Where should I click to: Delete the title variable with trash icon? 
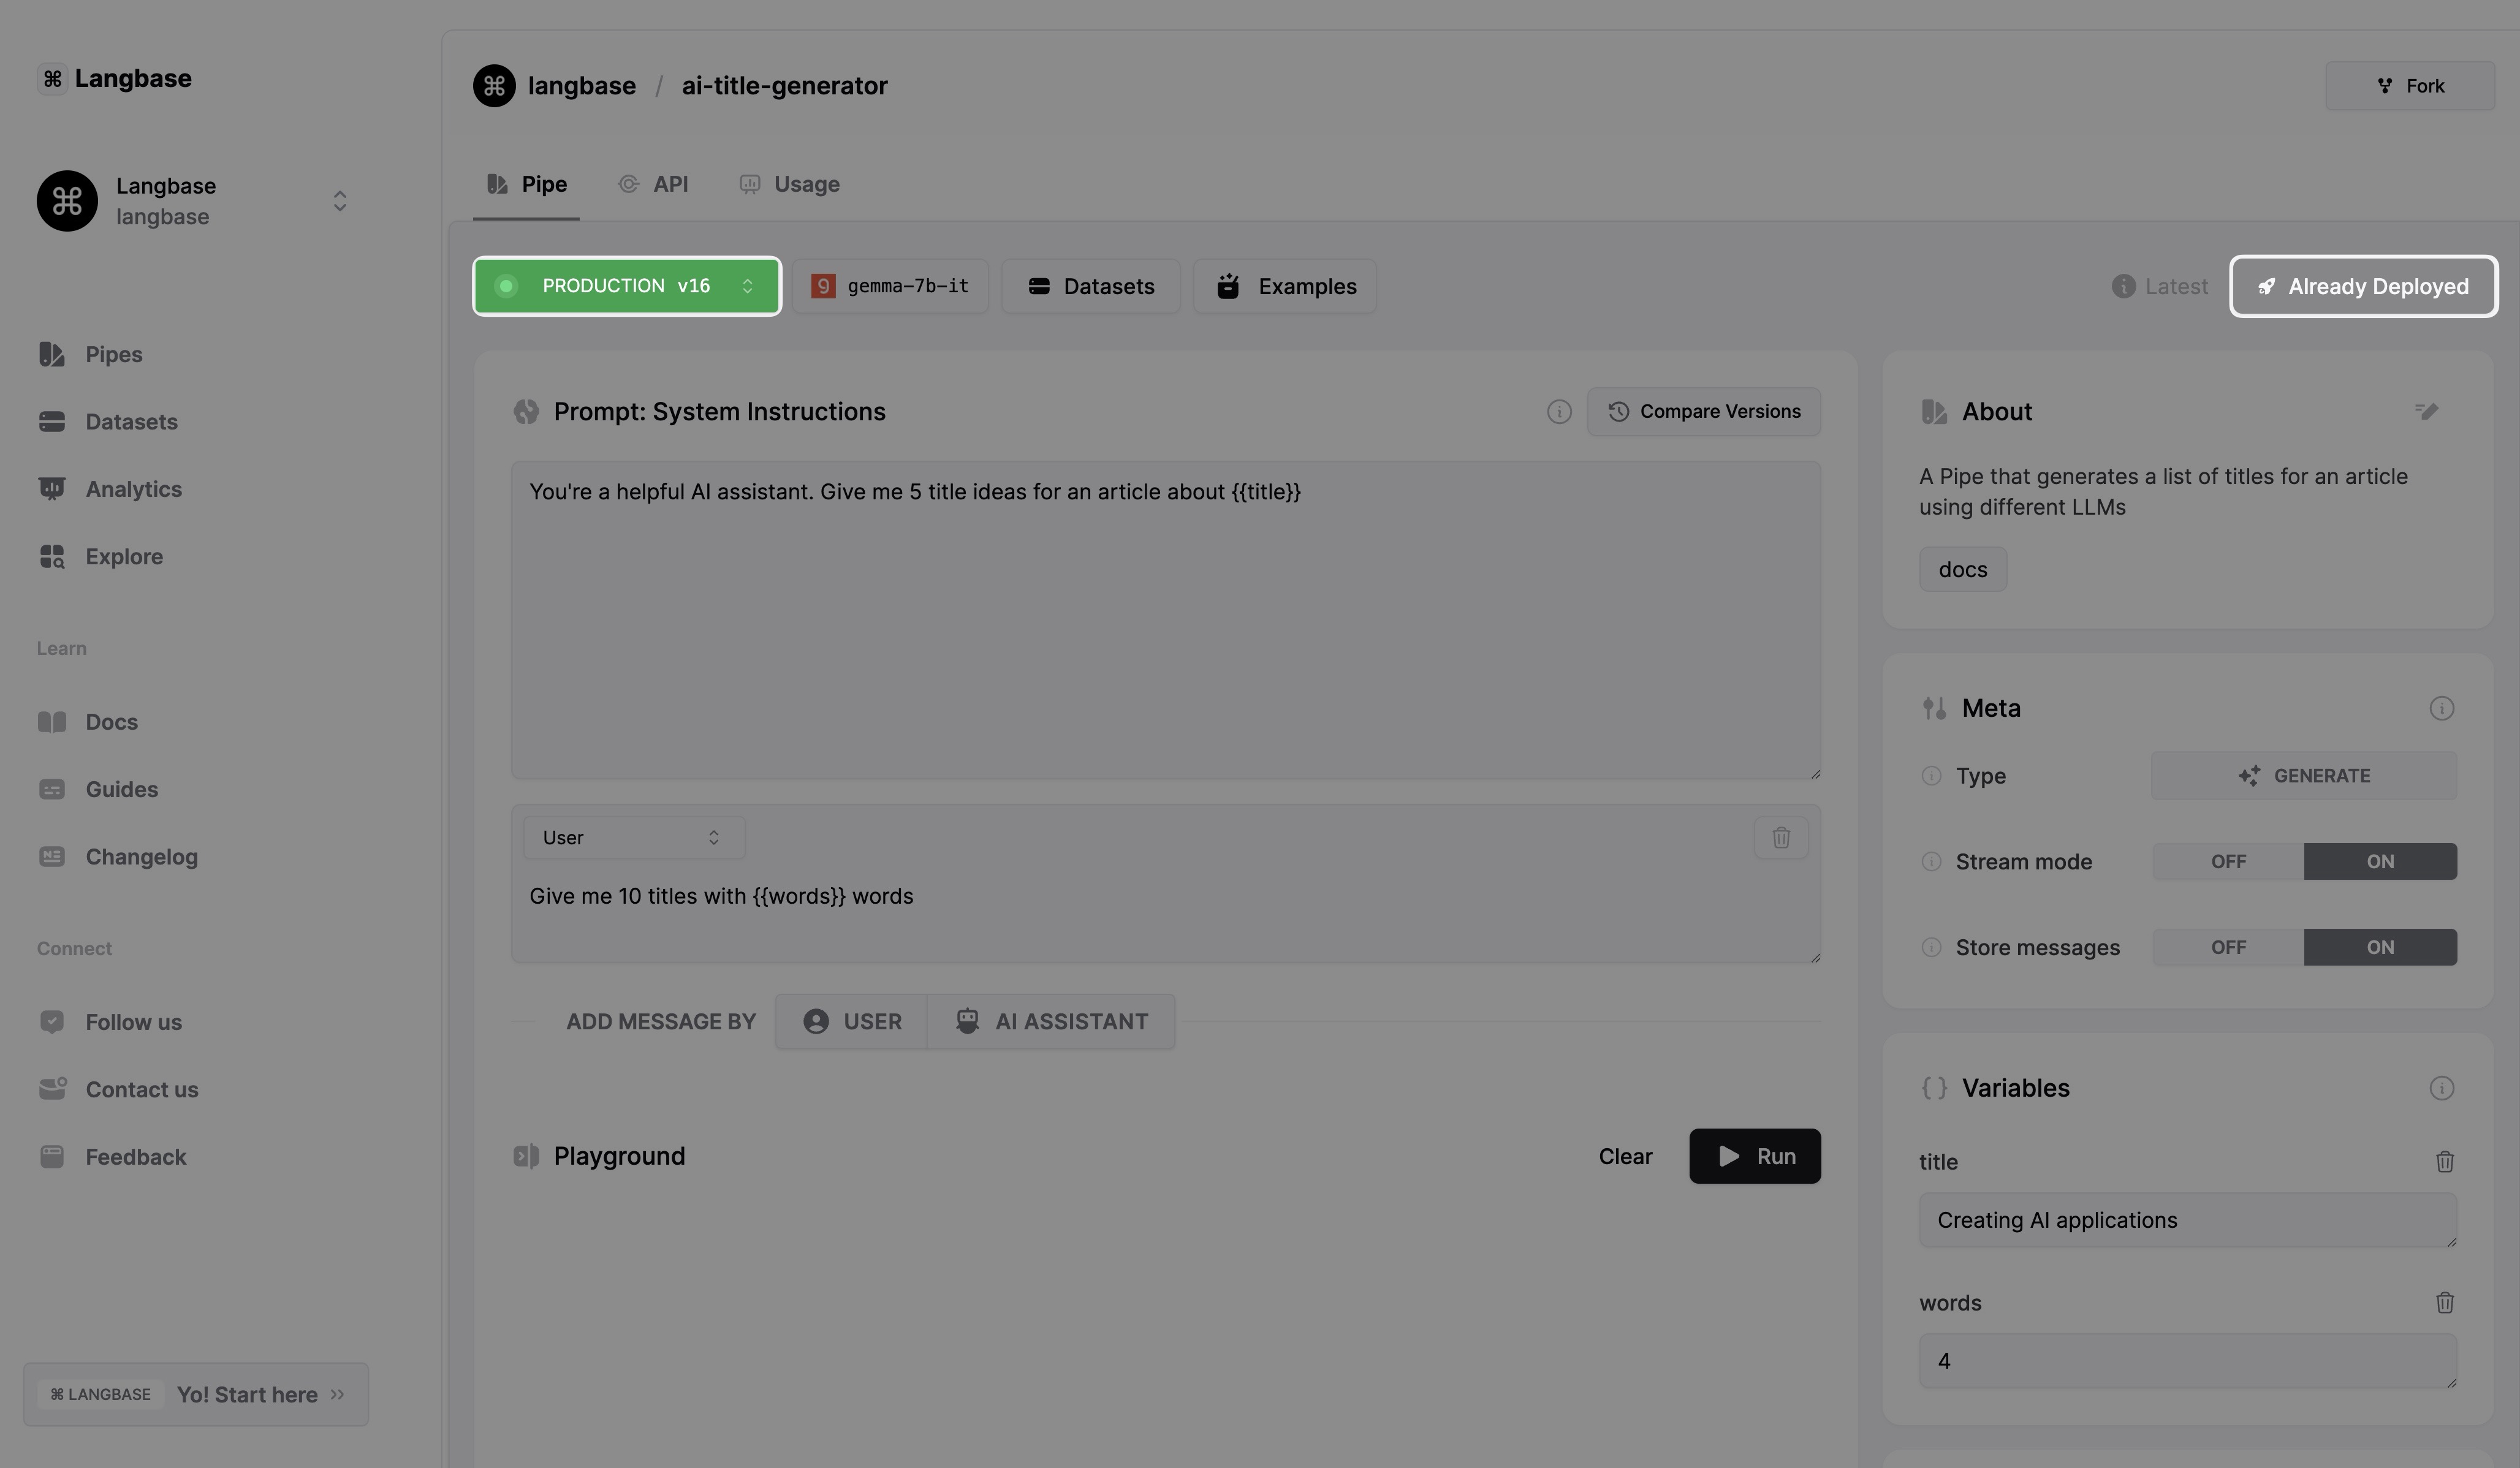click(x=2444, y=1162)
